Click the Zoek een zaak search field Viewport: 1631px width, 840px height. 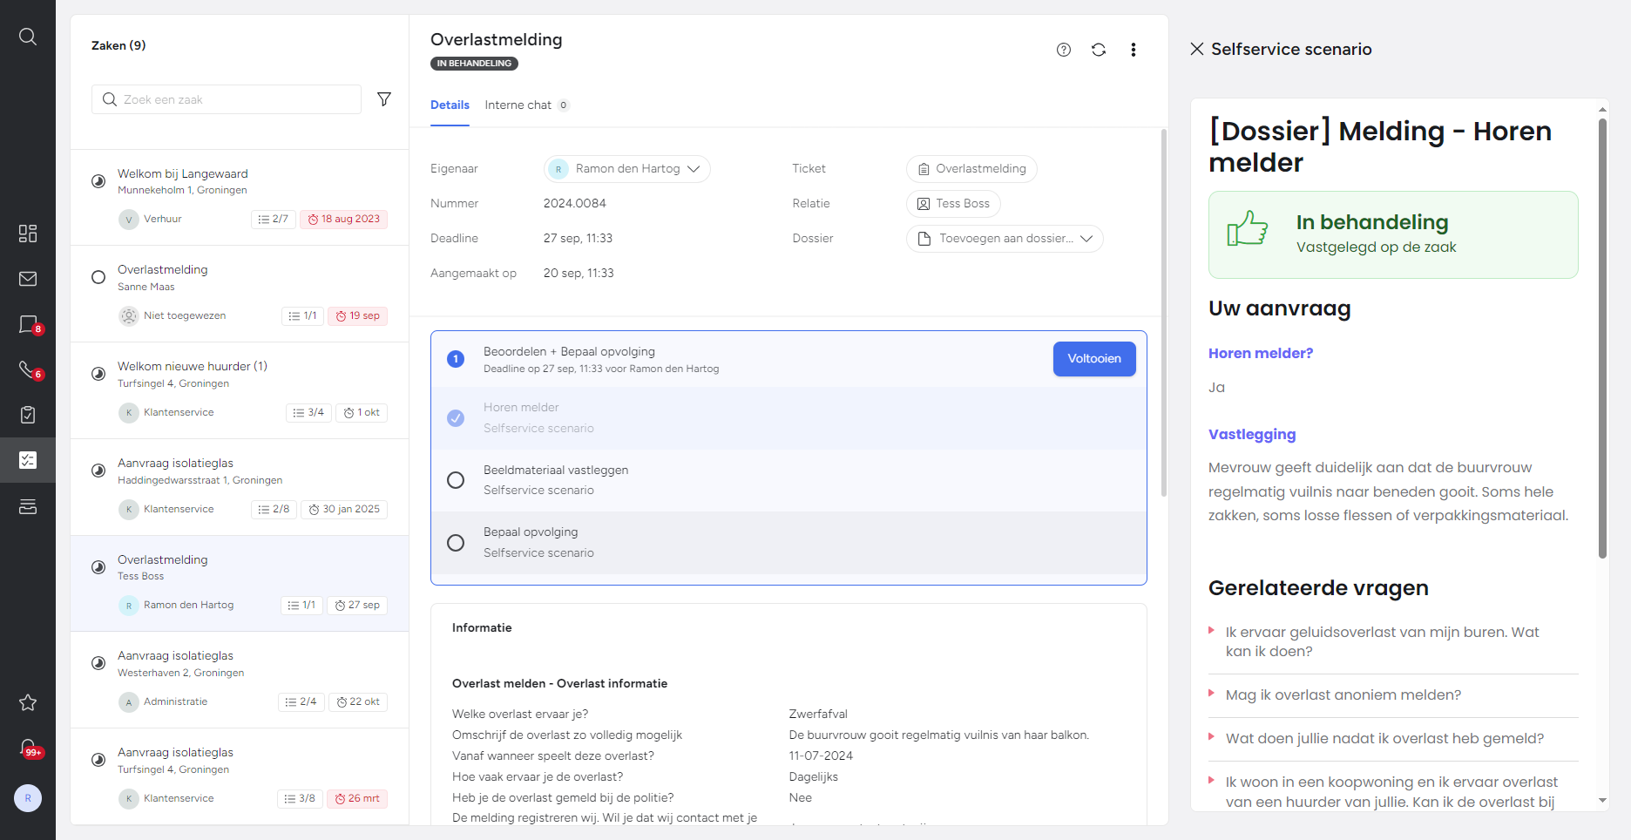click(x=227, y=99)
